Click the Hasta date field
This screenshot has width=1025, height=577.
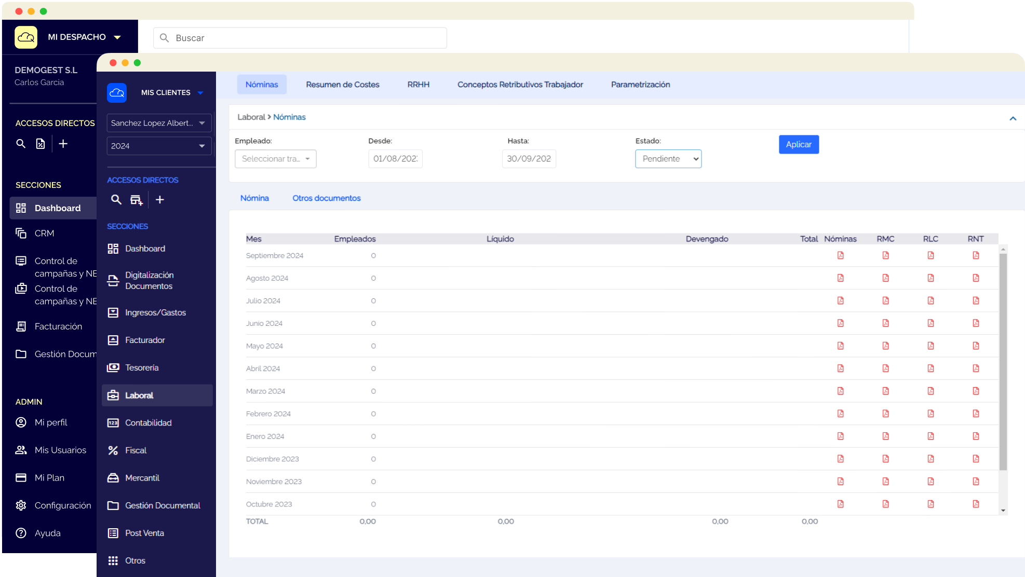pos(529,159)
